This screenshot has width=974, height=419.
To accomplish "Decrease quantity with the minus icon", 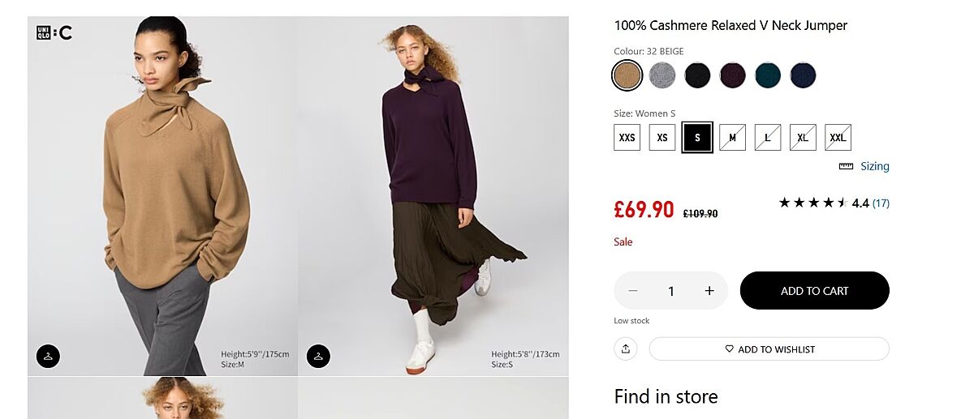I will coord(633,291).
